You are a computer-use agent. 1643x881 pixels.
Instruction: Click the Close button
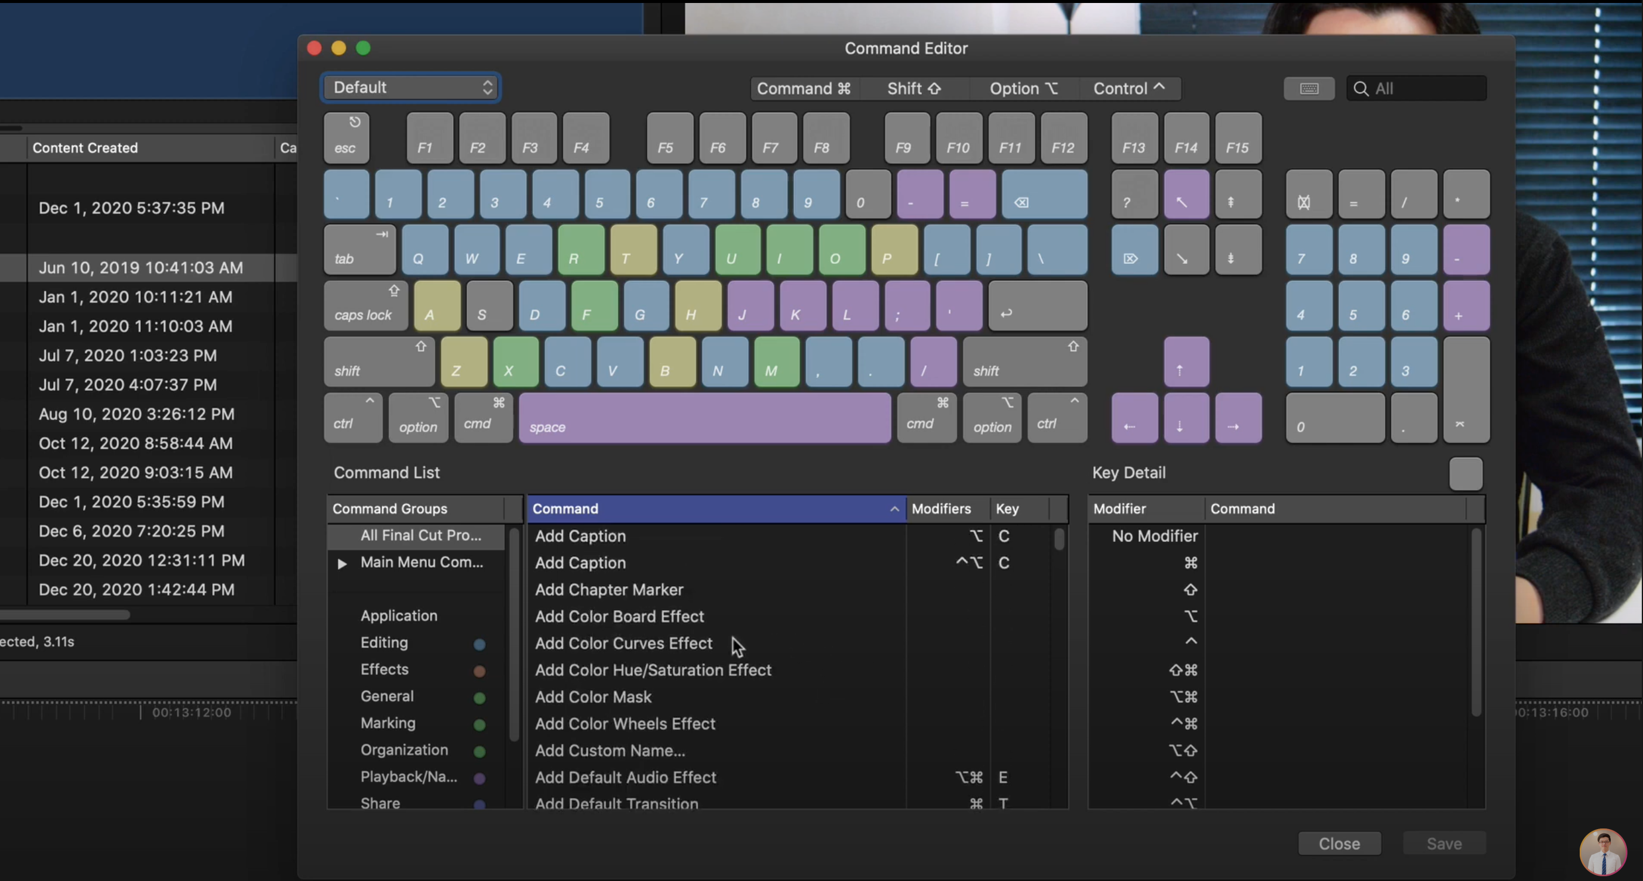point(1339,843)
